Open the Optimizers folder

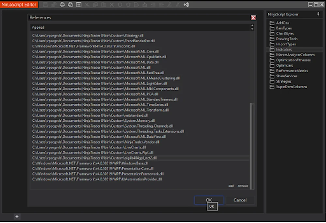282,66
